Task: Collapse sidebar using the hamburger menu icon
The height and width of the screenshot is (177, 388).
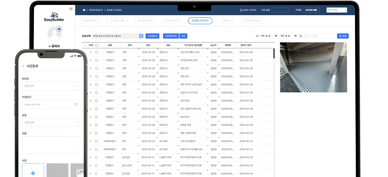Action: click(71, 9)
